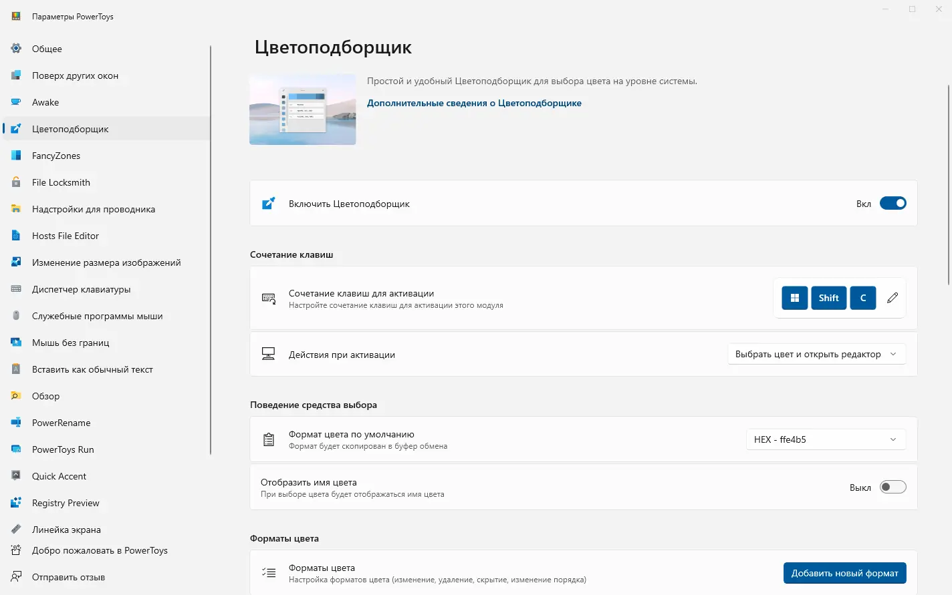Click the Отправить отзыв feedback item
Viewport: 952px width, 595px height.
coord(68,577)
